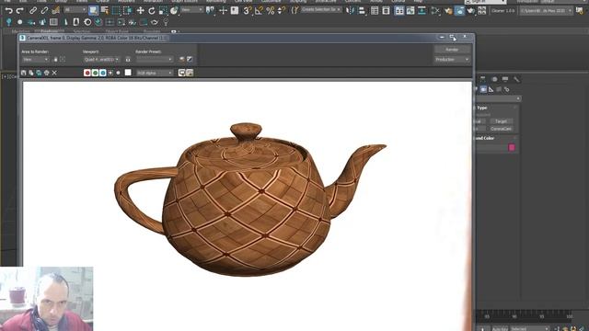Toggle the Ribbon display icon
The width and height of the screenshot is (589, 331).
(x=398, y=10)
